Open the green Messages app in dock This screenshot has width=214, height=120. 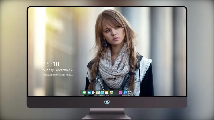(x=84, y=93)
